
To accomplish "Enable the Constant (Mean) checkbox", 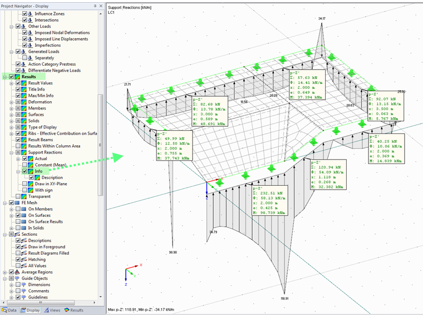I will point(24,165).
